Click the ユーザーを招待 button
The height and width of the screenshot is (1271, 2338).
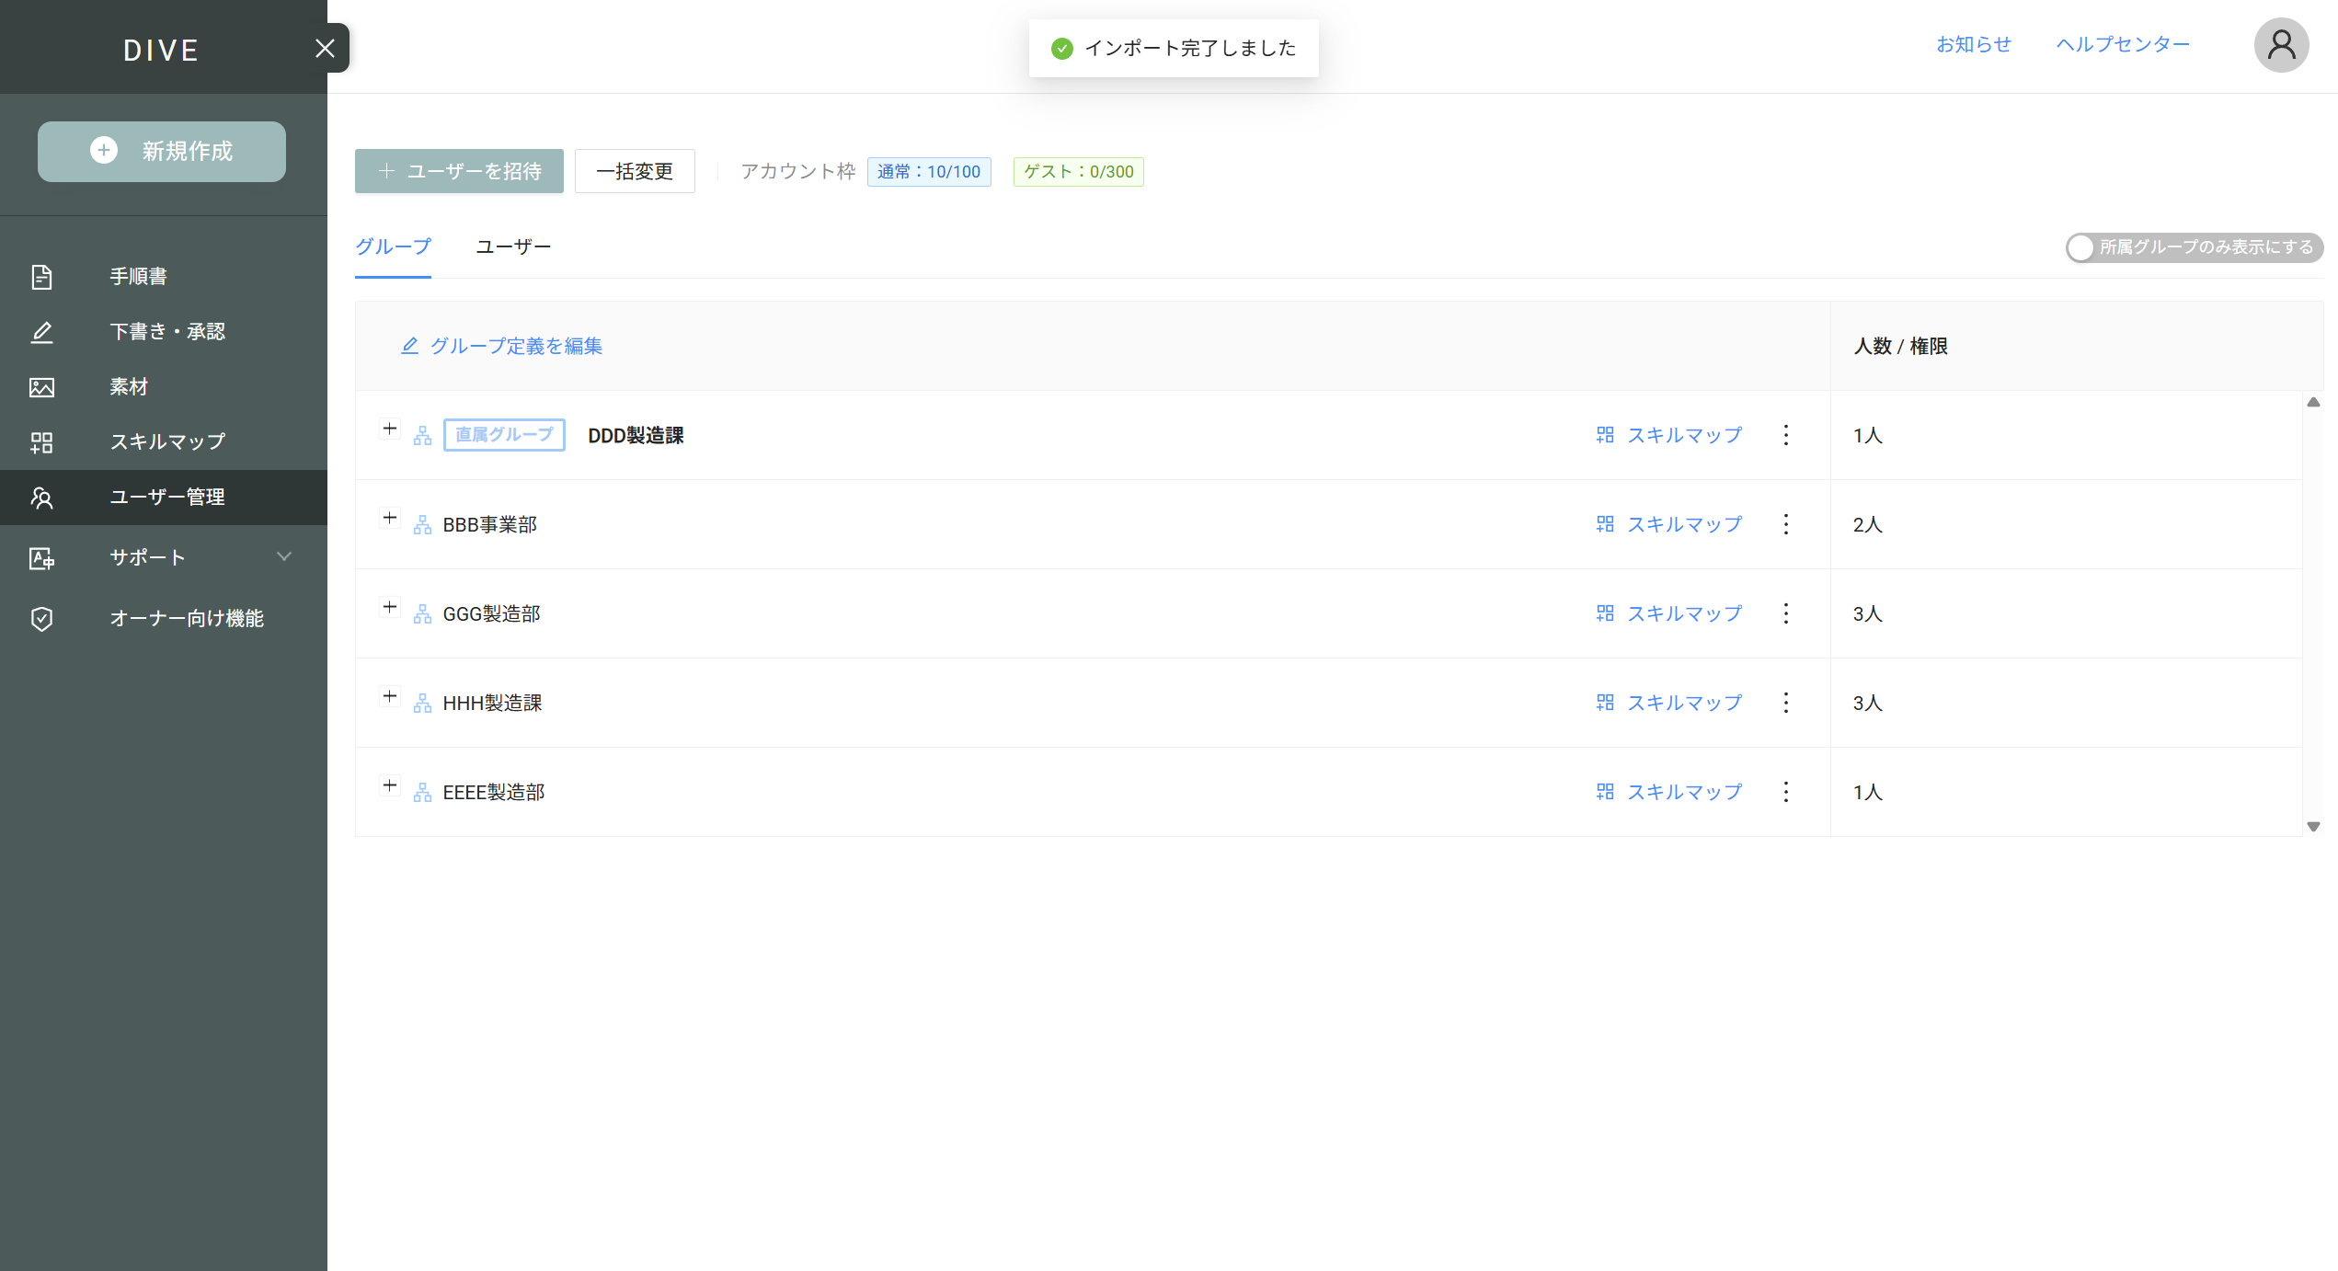pyautogui.click(x=459, y=171)
